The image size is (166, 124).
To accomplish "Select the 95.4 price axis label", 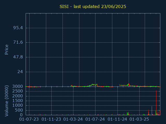I will pyautogui.click(x=18, y=28).
